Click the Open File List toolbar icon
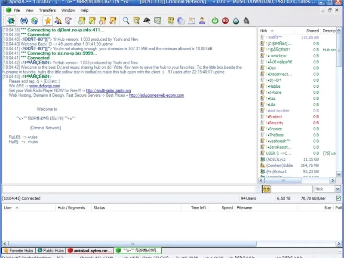The height and width of the screenshot is (258, 344). coord(171,21)
